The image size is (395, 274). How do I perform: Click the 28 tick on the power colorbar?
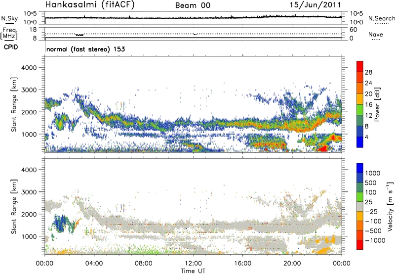(x=368, y=72)
